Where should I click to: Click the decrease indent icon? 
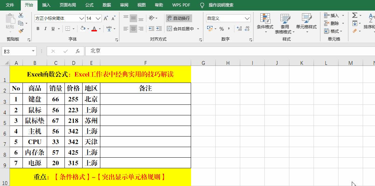coord(152,29)
